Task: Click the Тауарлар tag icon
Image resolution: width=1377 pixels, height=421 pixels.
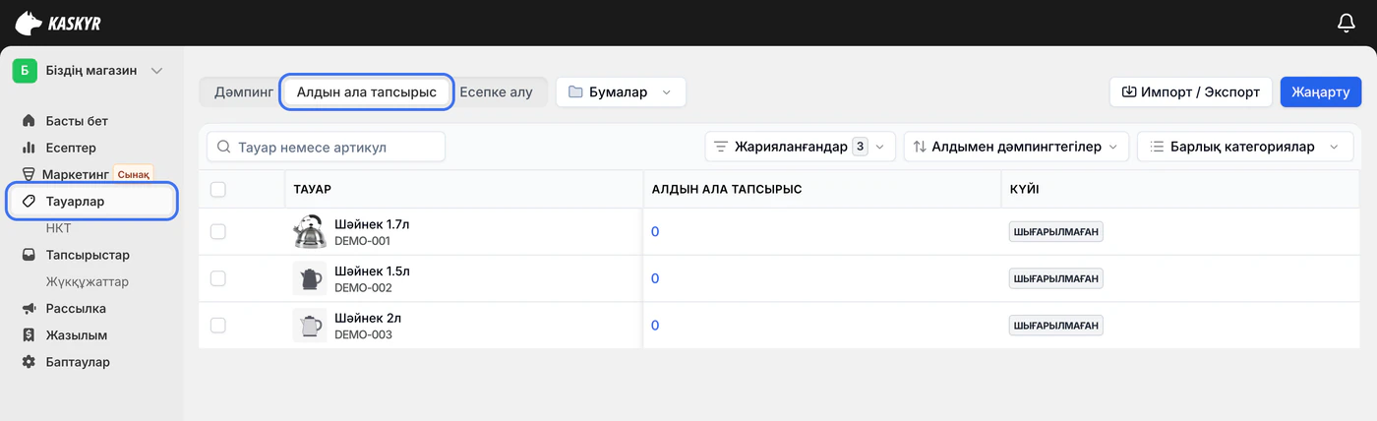Action: (x=29, y=201)
